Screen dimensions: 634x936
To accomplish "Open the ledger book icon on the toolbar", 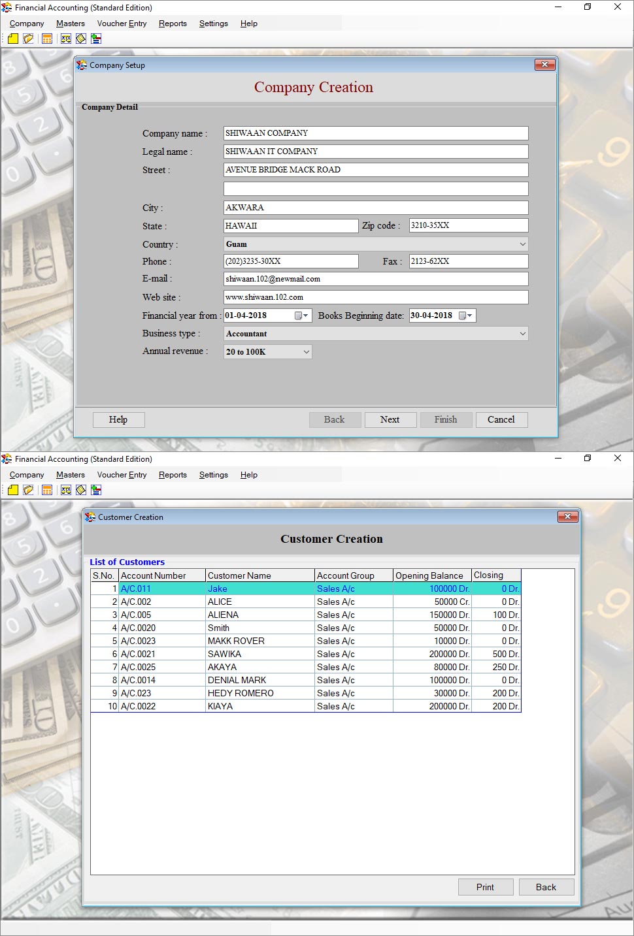I will pyautogui.click(x=80, y=39).
